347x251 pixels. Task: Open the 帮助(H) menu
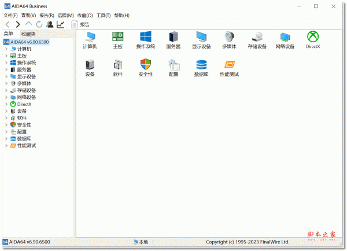(x=121, y=15)
